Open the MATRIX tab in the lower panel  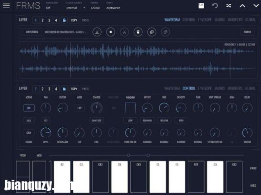220,88
